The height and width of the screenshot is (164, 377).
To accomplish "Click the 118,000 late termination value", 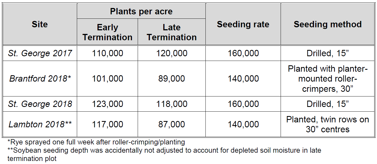I will coord(172,104).
